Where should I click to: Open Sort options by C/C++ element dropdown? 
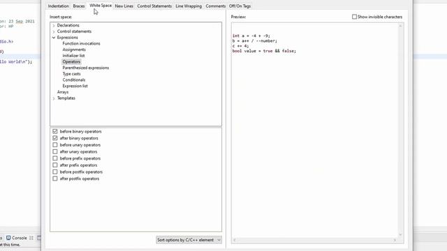(x=189, y=240)
